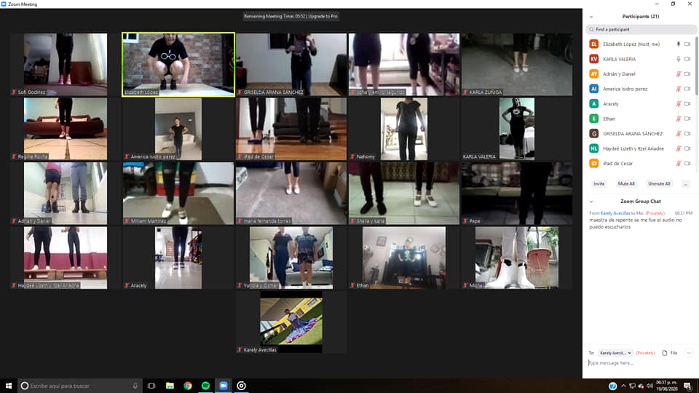Screen dimensions: 699x393
Task: Click the Zoom icon in the taskbar
Action: click(x=223, y=386)
